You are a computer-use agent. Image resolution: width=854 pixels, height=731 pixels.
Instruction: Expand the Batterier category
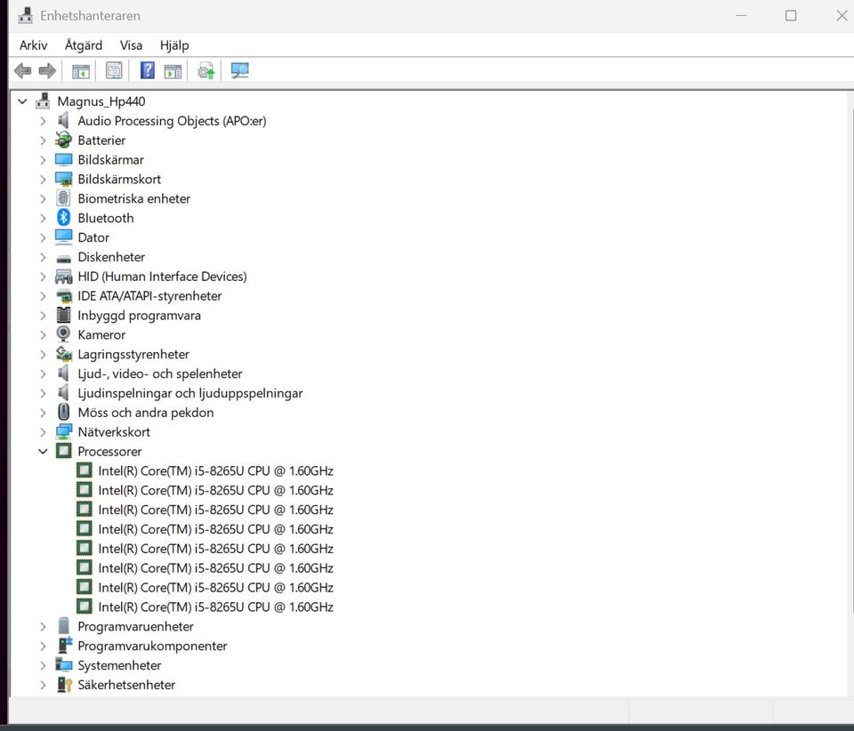[43, 141]
